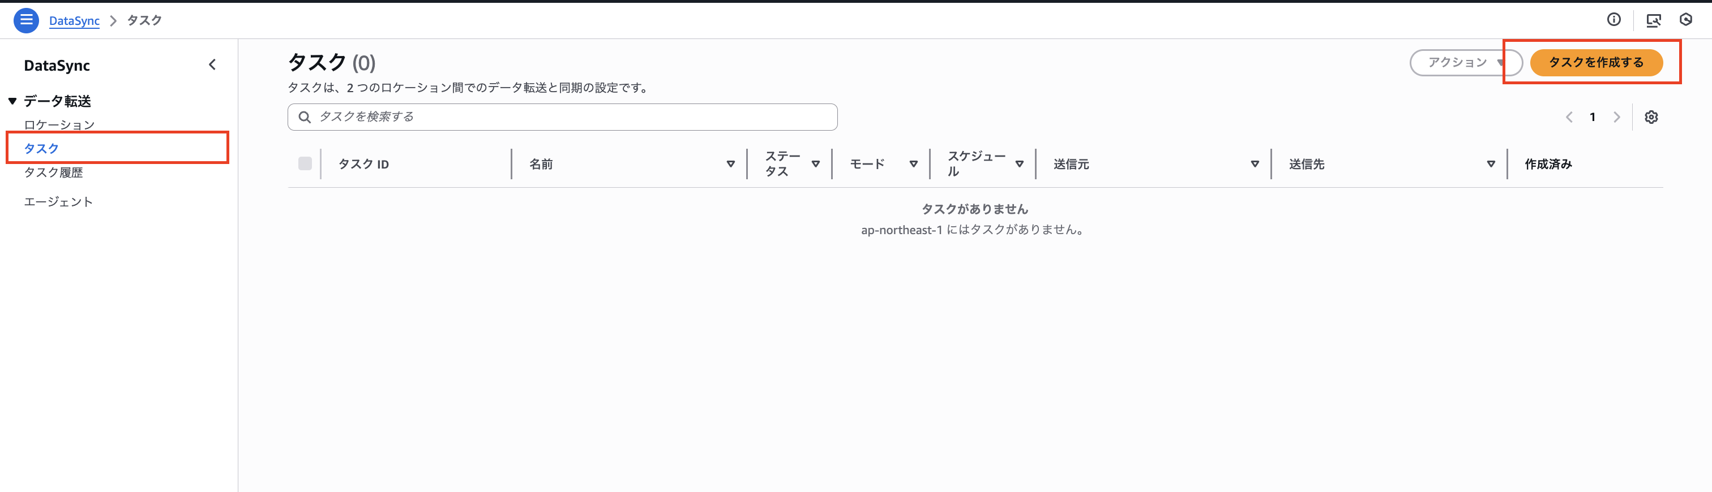
Task: Click the DataSync sidebar title
Action: 57,65
